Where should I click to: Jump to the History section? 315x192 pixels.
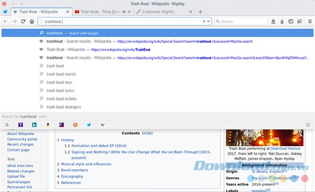point(67,140)
